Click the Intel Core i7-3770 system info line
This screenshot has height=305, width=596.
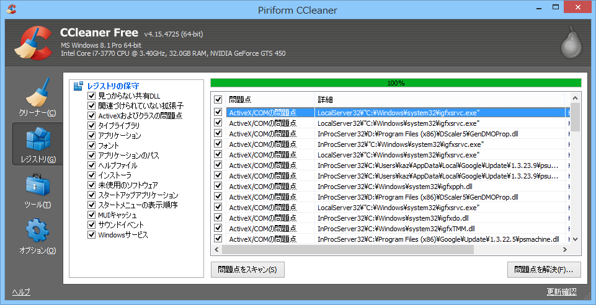(x=173, y=53)
